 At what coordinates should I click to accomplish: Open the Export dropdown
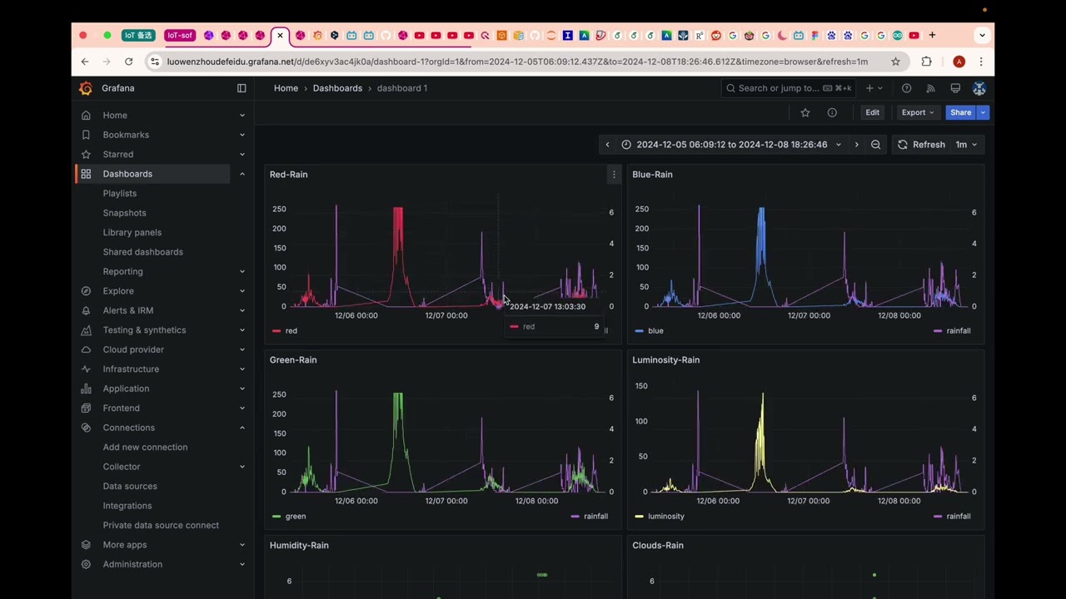click(x=918, y=112)
